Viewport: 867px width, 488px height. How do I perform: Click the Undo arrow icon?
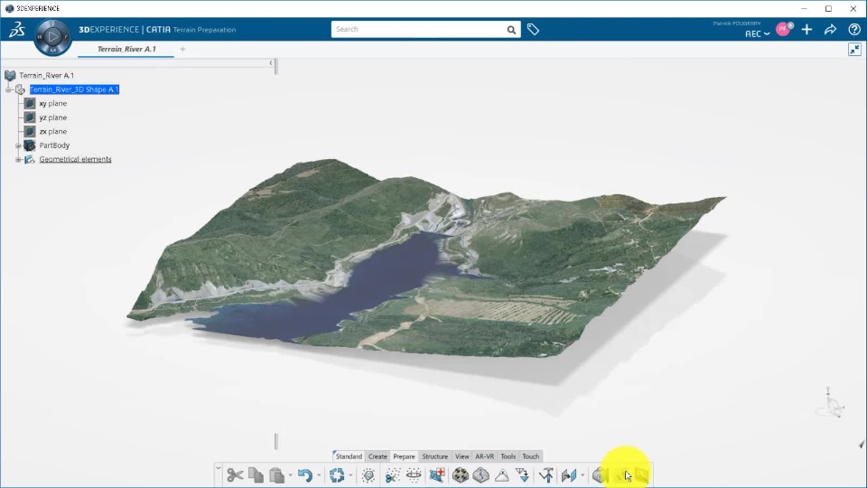pyautogui.click(x=304, y=474)
